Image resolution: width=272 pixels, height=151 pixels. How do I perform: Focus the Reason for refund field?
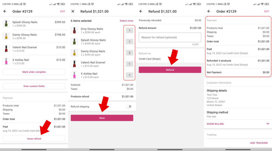pyautogui.click(x=170, y=37)
